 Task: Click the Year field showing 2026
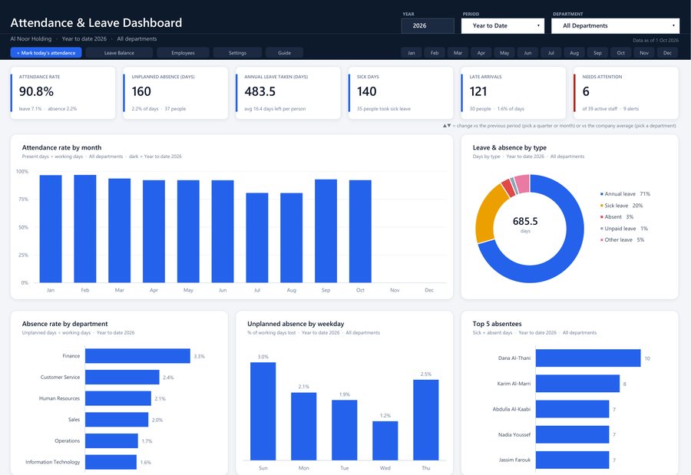[x=428, y=25]
